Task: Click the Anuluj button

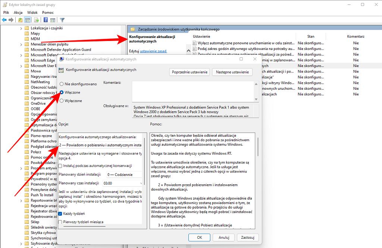Action: tap(224, 237)
